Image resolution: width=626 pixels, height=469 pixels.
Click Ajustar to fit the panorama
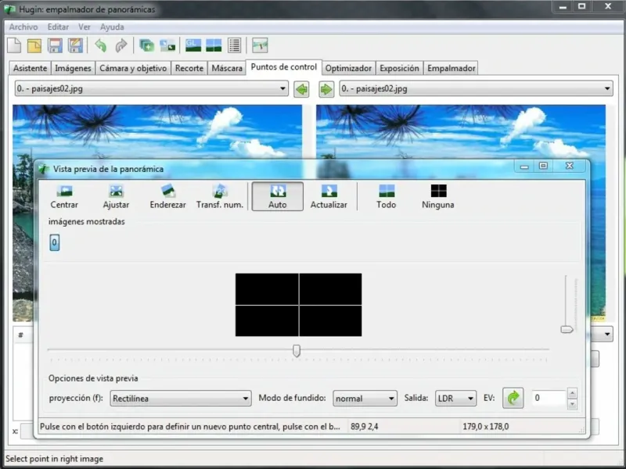click(x=116, y=197)
